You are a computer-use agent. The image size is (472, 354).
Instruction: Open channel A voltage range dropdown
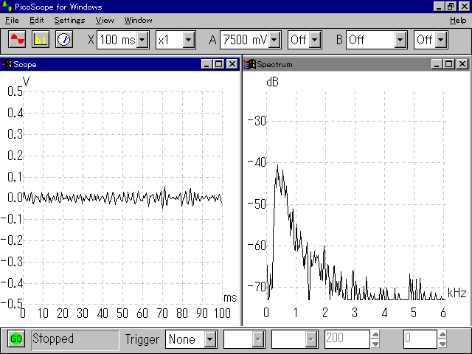tap(274, 39)
